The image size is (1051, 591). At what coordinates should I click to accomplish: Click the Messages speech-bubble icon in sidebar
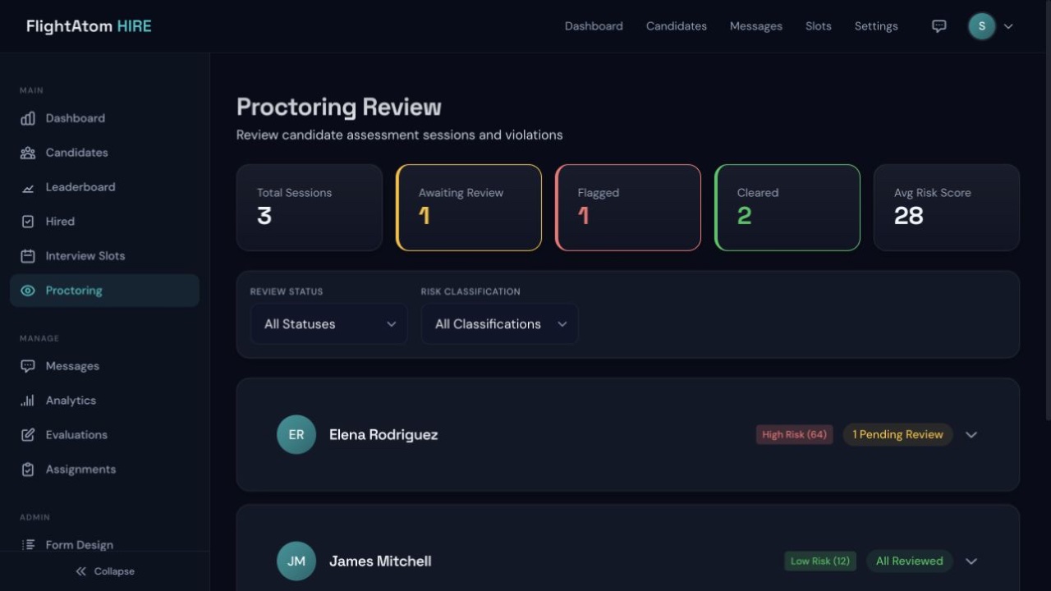point(28,366)
